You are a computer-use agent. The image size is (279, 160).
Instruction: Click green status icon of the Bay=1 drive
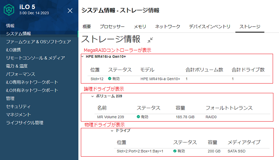tap(175, 151)
